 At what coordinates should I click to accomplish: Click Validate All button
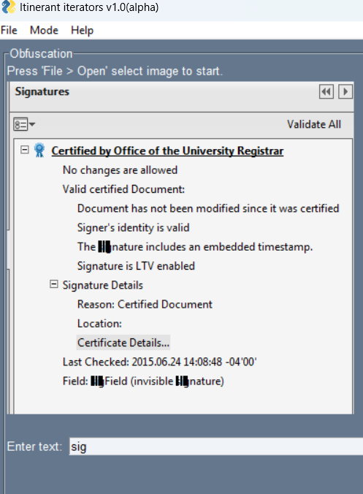(314, 124)
